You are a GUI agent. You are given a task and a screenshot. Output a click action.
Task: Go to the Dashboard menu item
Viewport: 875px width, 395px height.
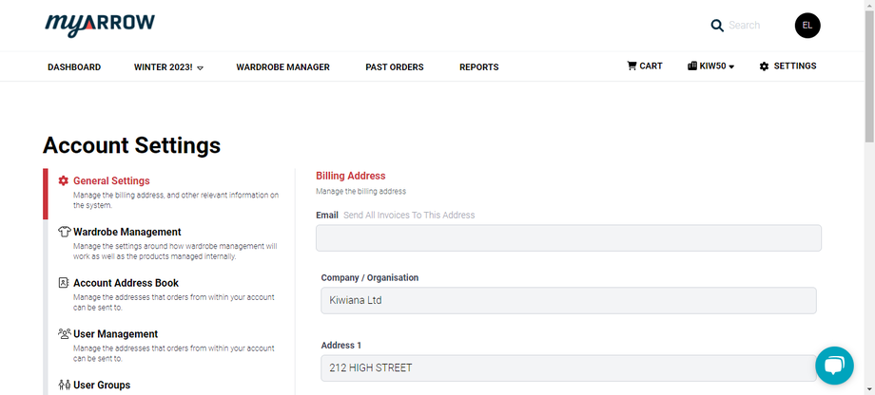click(x=74, y=67)
